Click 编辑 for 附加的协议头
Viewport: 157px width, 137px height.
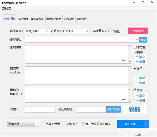click(x=140, y=101)
